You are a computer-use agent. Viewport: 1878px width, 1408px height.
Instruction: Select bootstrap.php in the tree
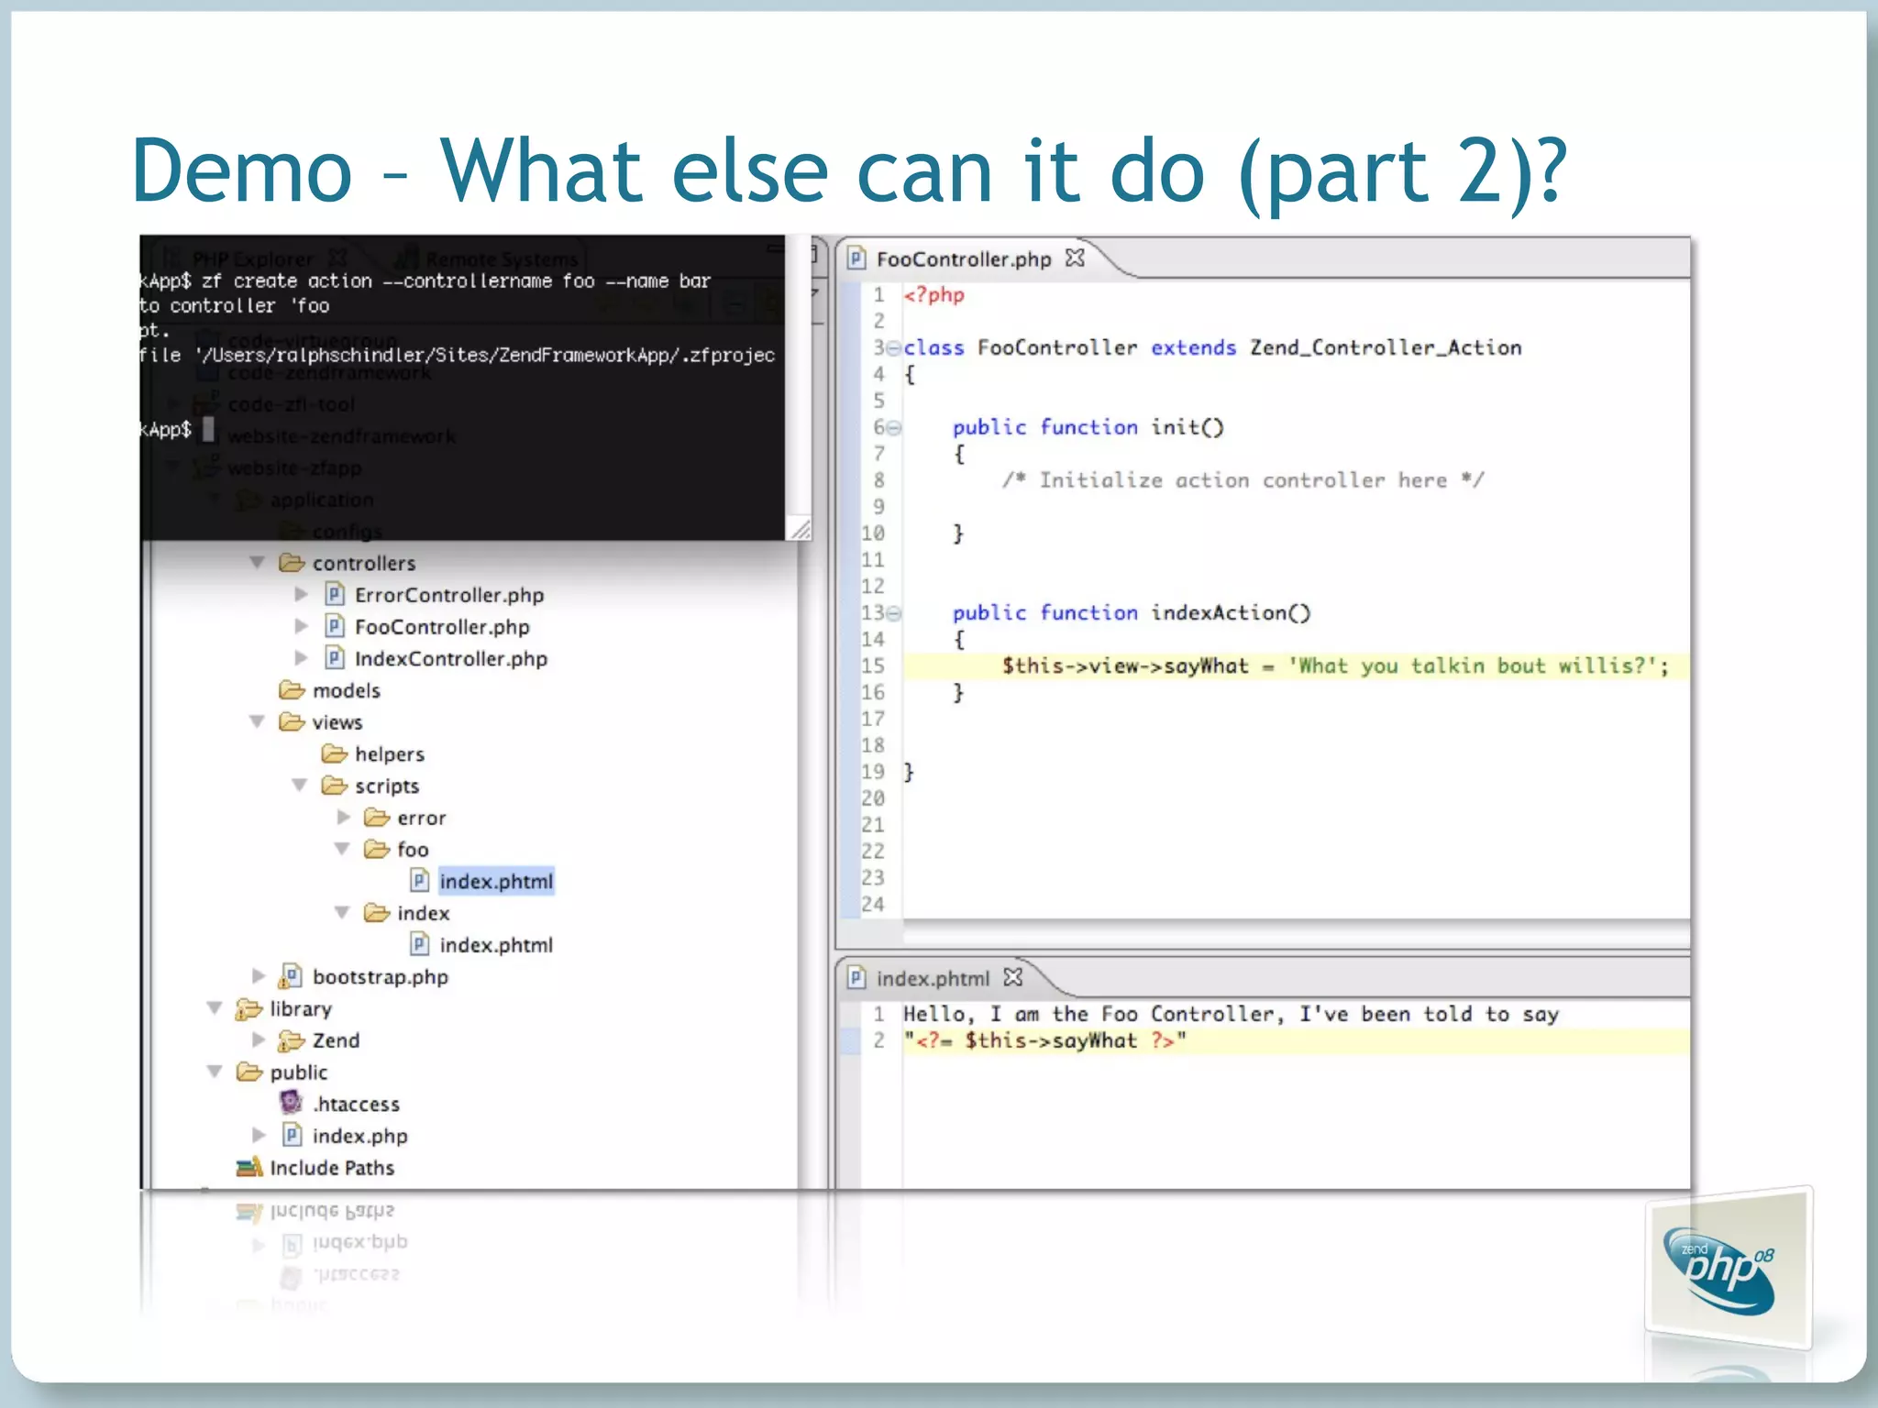click(380, 977)
